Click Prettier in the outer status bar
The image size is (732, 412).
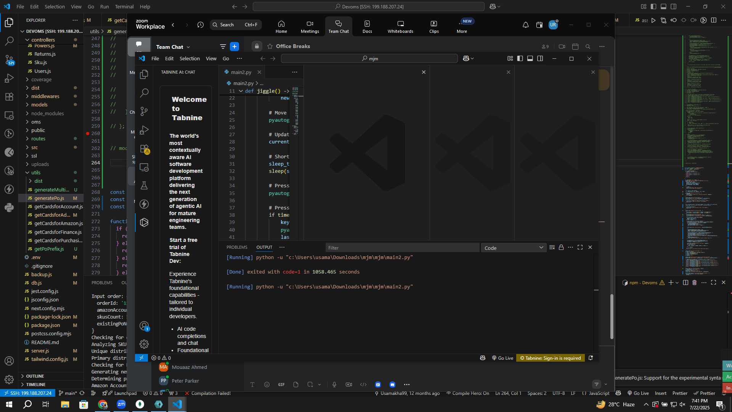point(680,393)
